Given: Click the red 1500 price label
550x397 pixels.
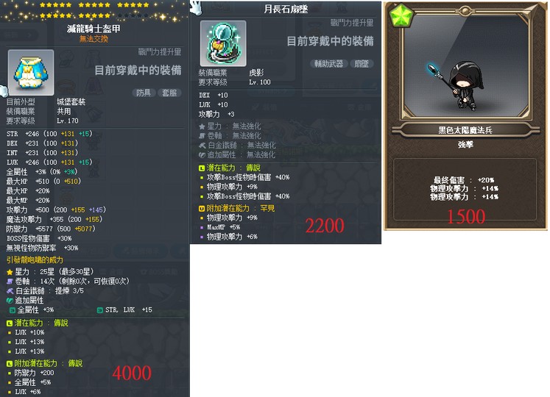Looking at the screenshot, I should [x=466, y=217].
